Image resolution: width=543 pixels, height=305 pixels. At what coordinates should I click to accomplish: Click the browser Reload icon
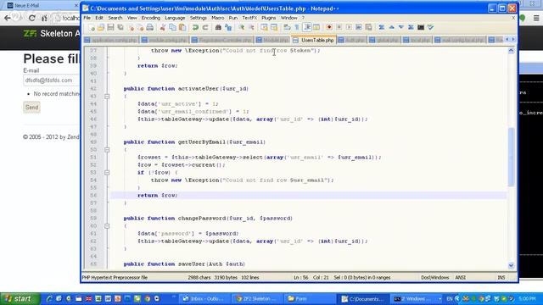coord(32,18)
